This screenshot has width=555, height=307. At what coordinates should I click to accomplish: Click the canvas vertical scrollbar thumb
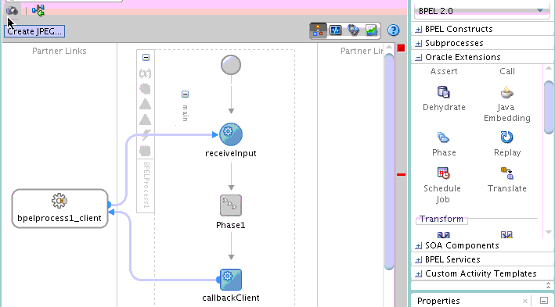point(389,162)
